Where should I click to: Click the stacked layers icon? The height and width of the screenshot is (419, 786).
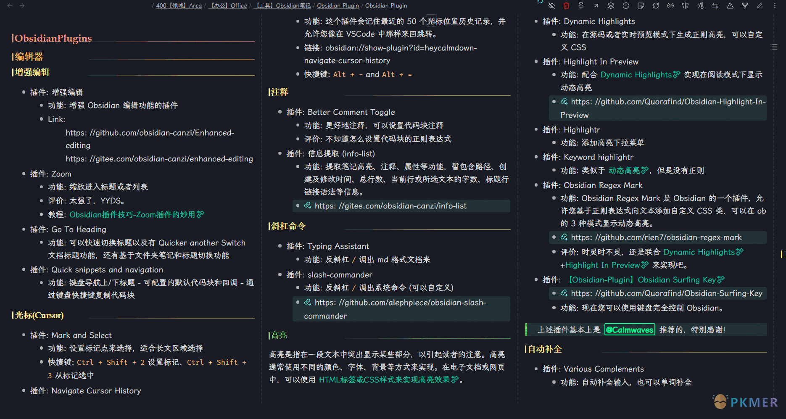(611, 6)
